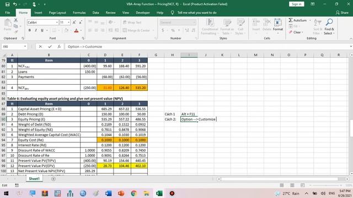
Task: Click the AutoSum sigma icon
Action: point(291,20)
